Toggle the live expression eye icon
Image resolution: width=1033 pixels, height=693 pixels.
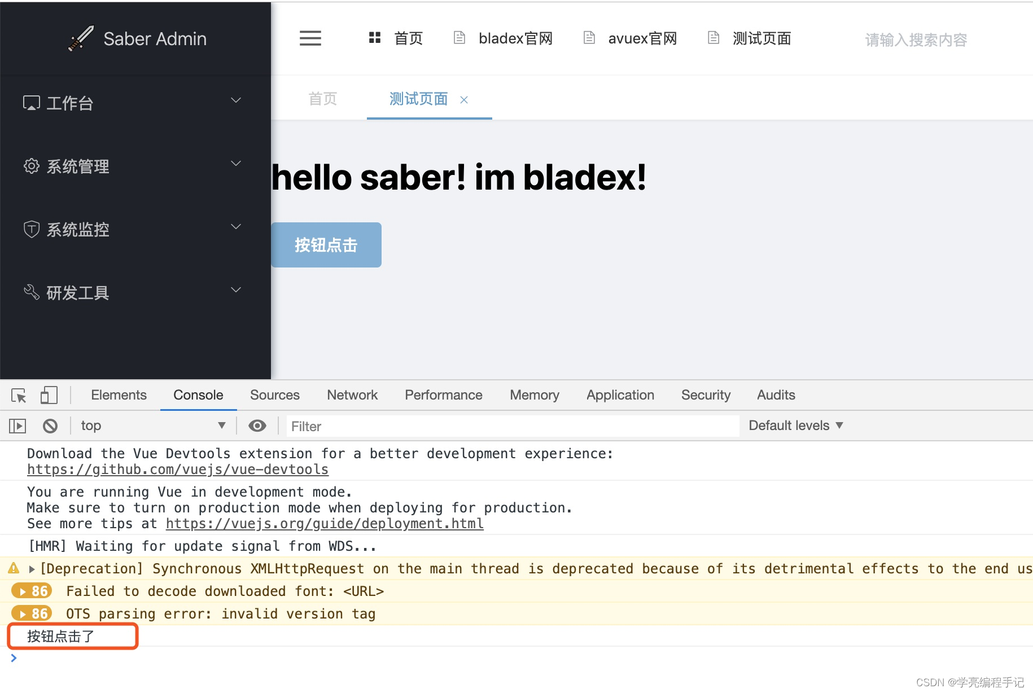pos(257,426)
